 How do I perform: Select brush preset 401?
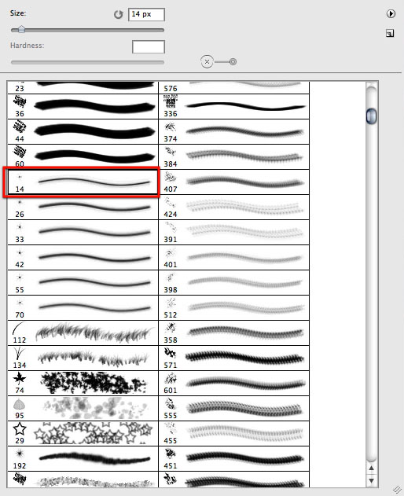click(233, 258)
